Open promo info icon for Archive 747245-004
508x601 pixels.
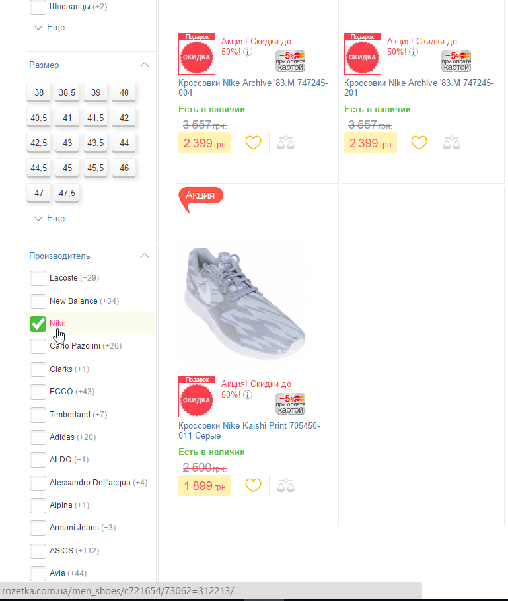click(248, 52)
